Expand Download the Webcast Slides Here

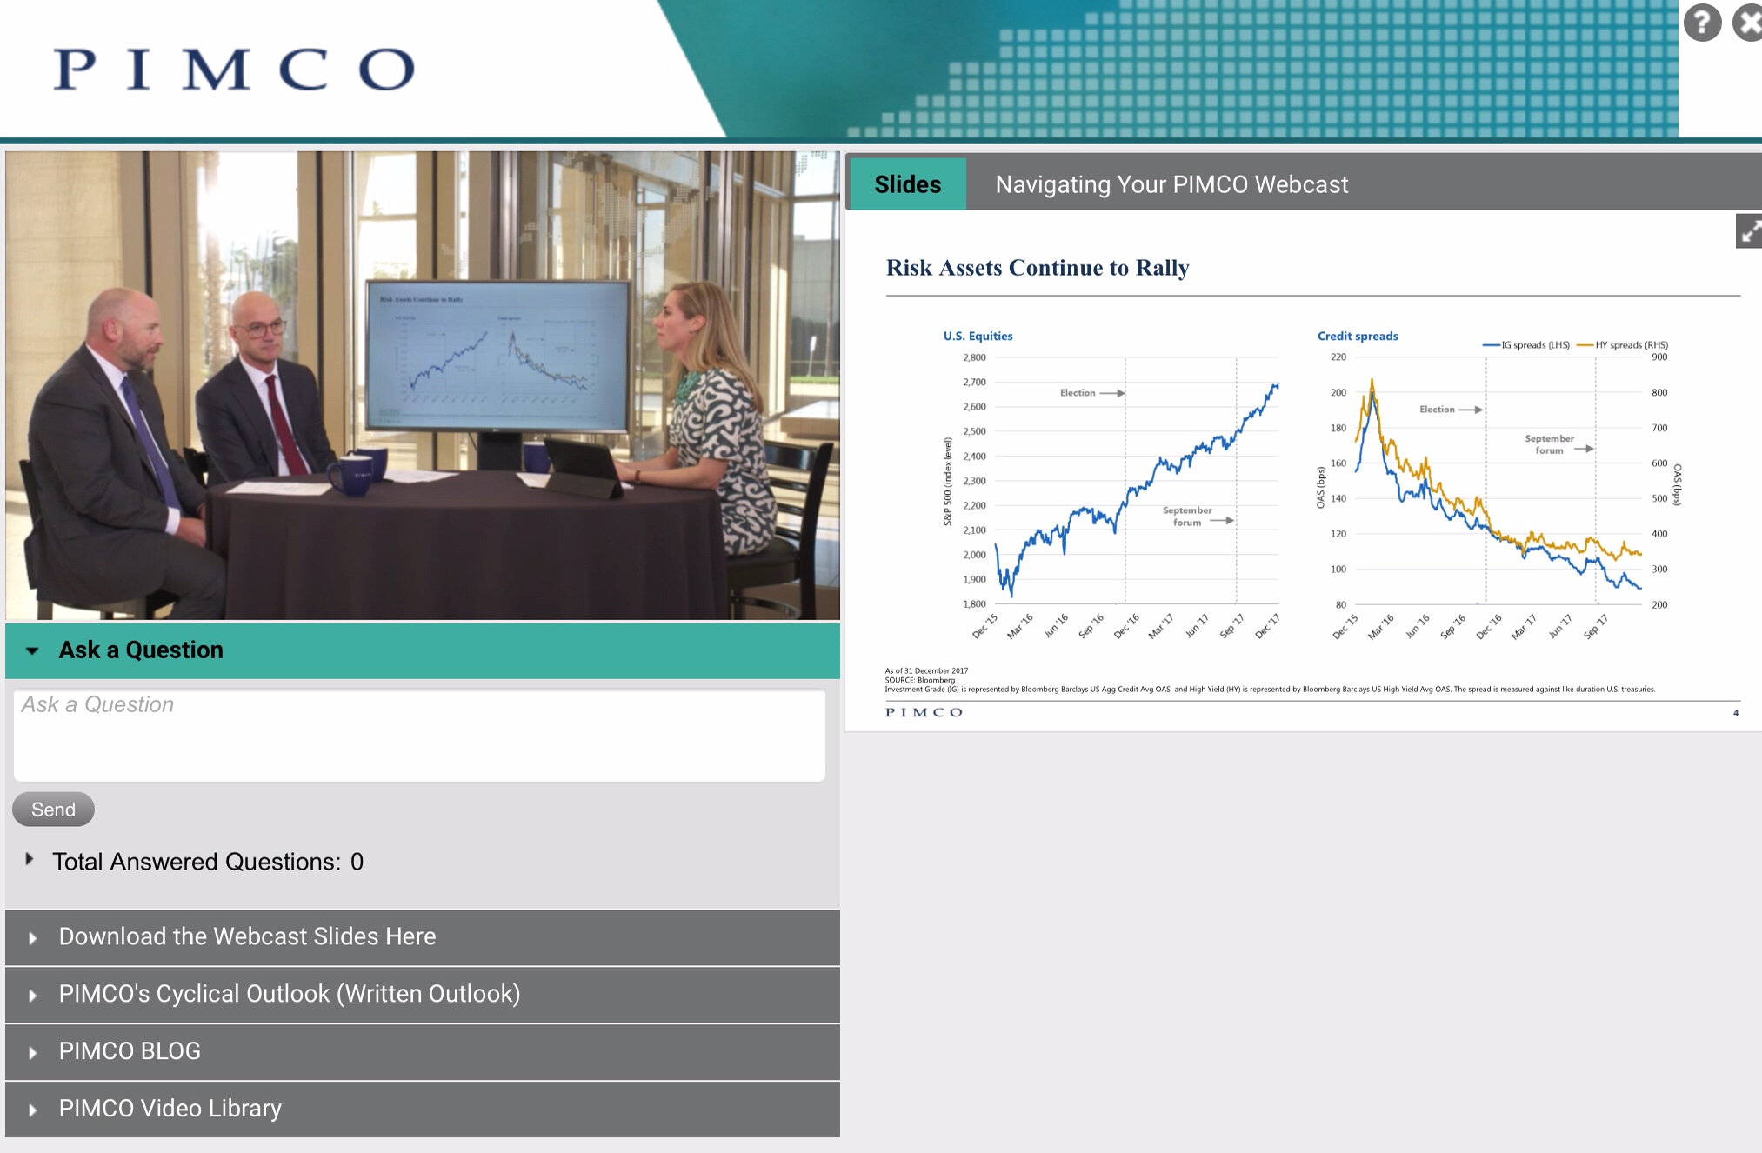(x=423, y=937)
